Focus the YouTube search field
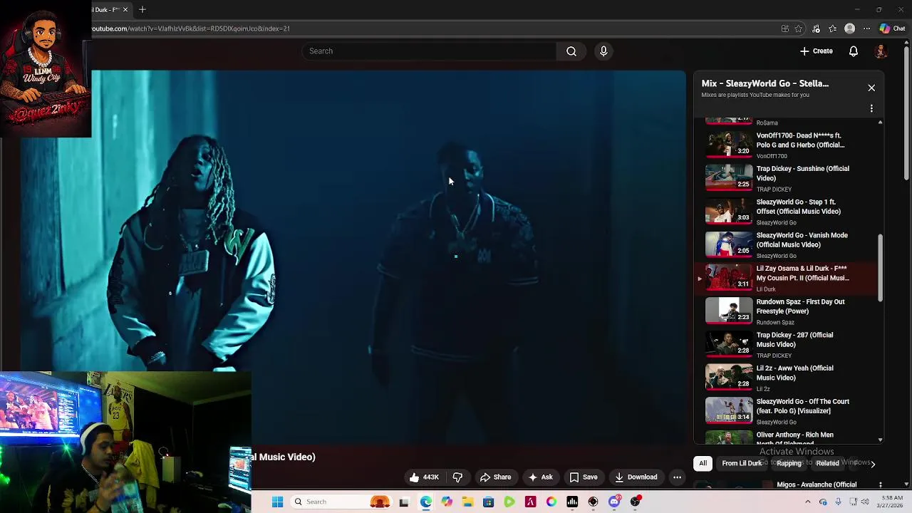Image resolution: width=912 pixels, height=513 pixels. coord(430,51)
